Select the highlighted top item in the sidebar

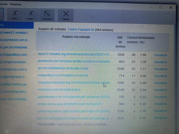click(x=17, y=25)
